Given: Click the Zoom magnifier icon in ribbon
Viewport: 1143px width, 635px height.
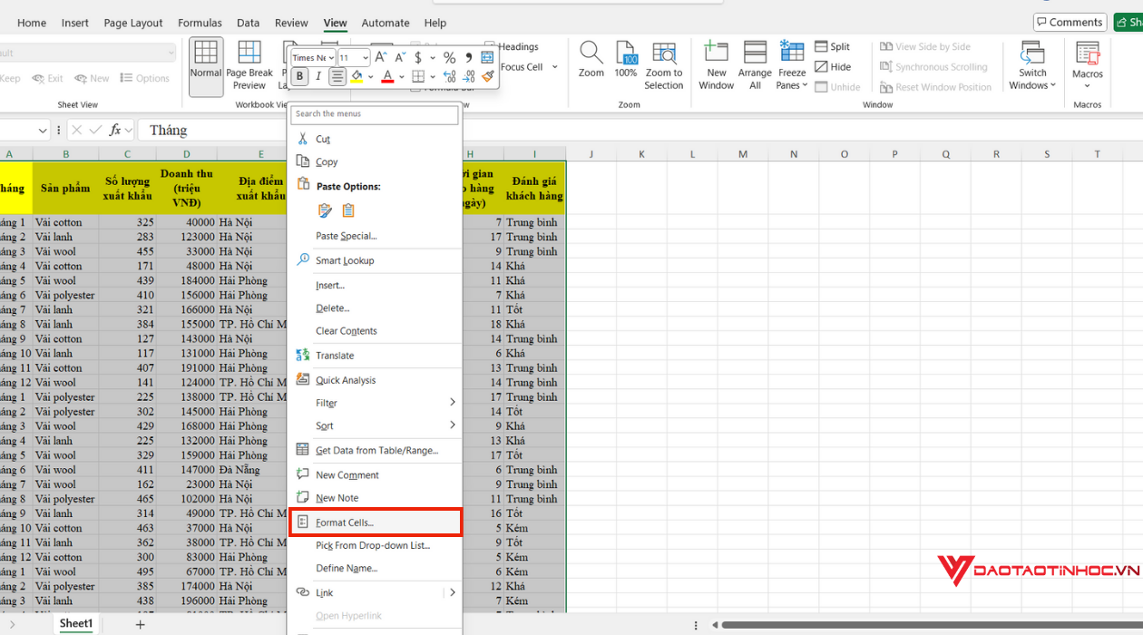Looking at the screenshot, I should (591, 53).
